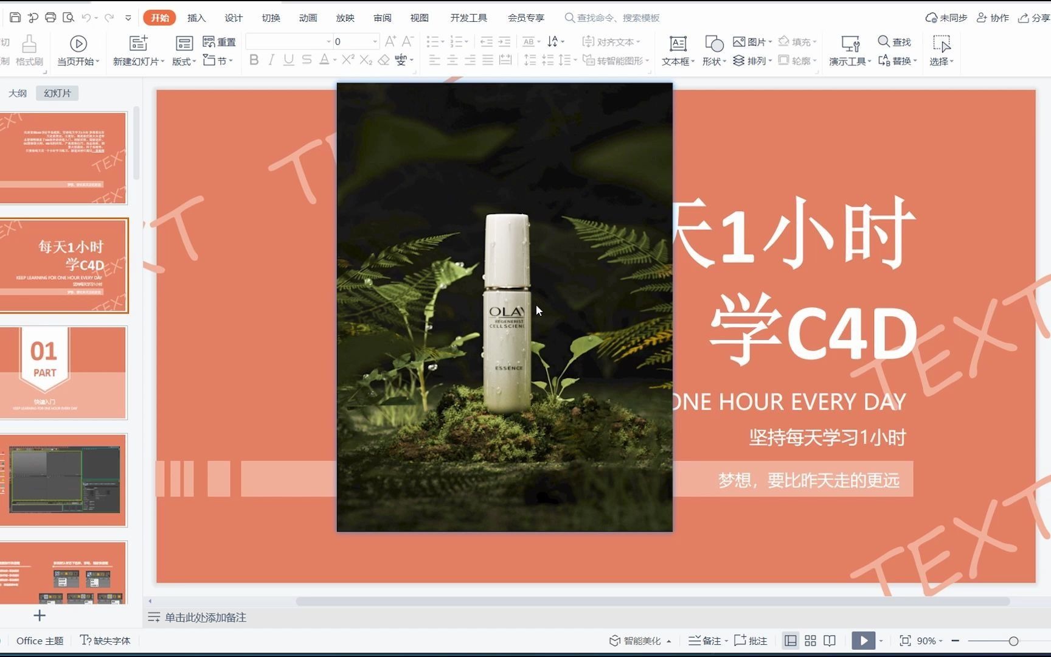Start slideshow with play button
The width and height of the screenshot is (1051, 657).
coord(863,641)
